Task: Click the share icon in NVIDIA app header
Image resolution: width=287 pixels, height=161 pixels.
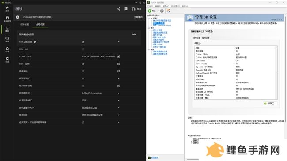Action: (x=119, y=9)
